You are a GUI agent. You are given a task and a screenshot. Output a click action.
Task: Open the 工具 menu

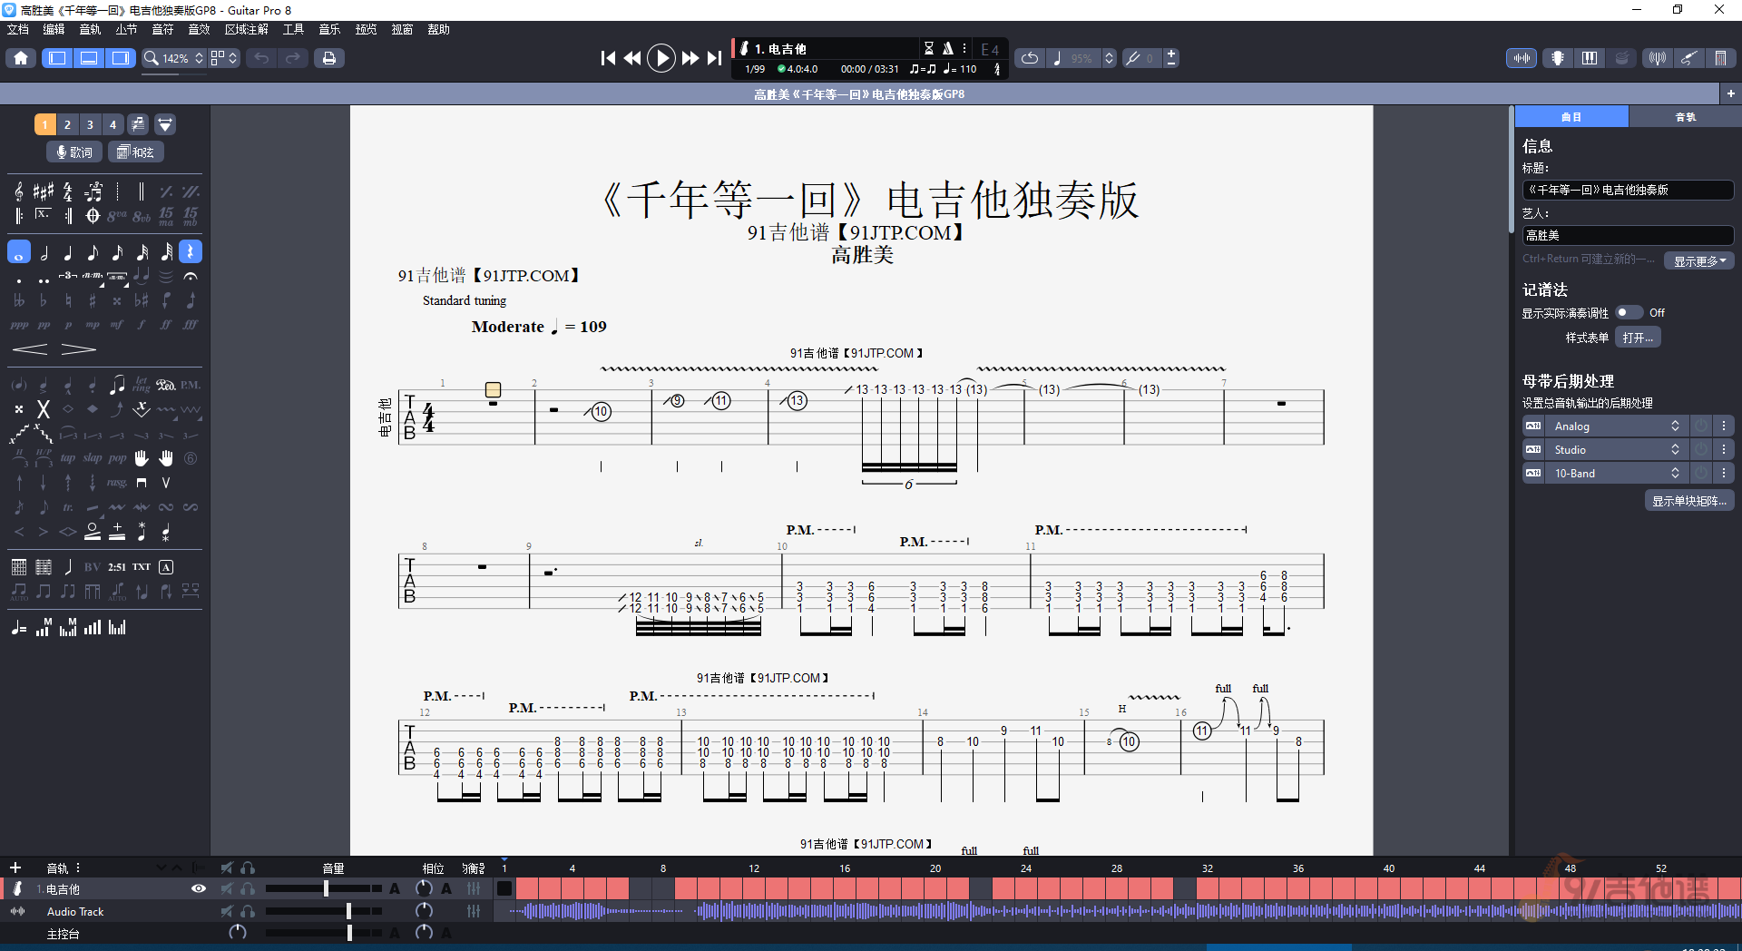[293, 29]
